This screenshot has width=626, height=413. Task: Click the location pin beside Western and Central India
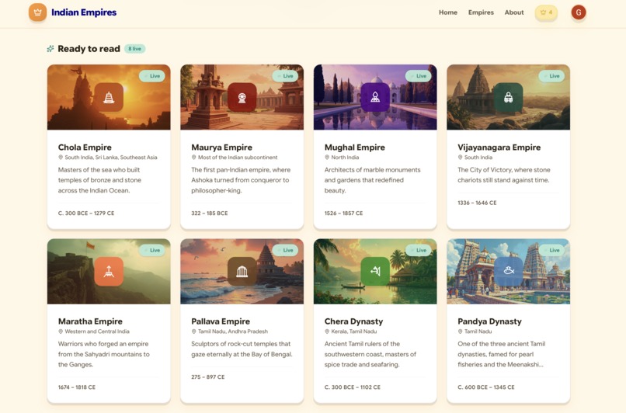coord(61,331)
